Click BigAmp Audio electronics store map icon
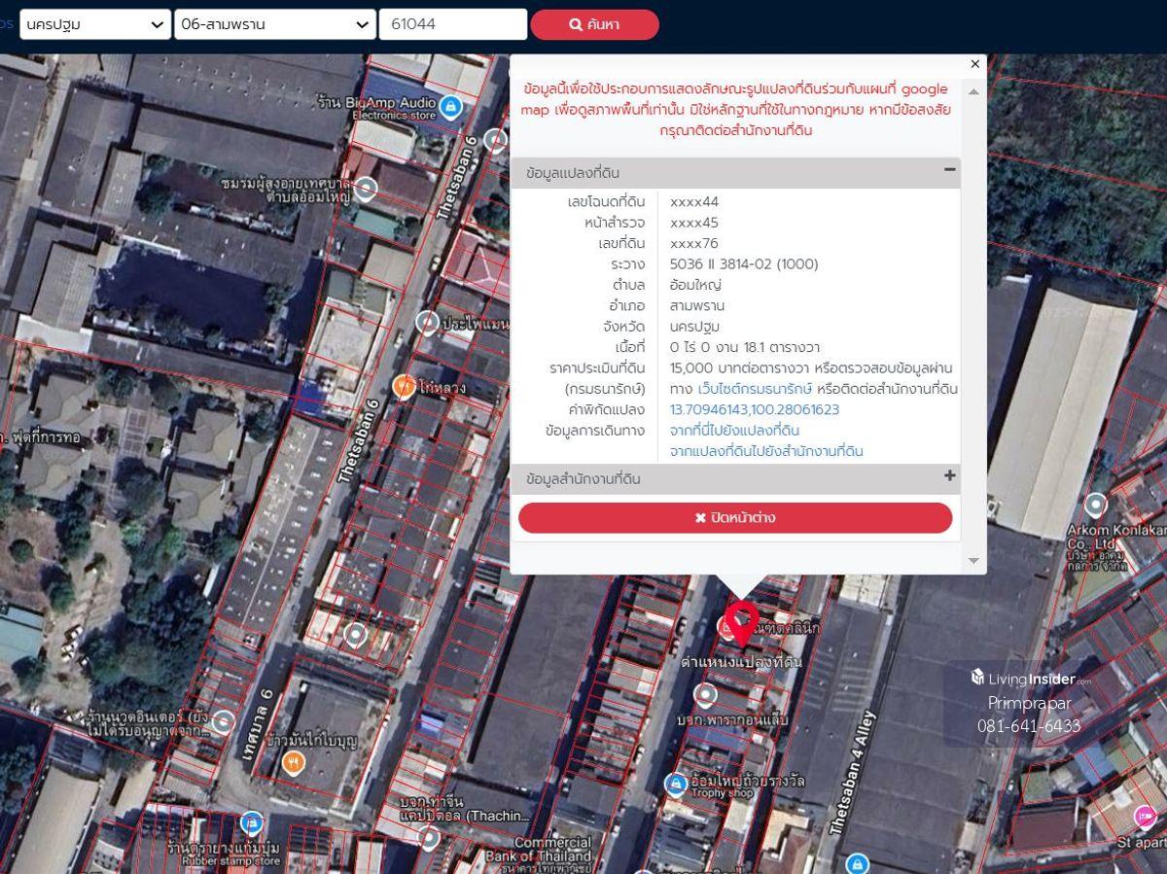This screenshot has width=1167, height=874. [450, 107]
